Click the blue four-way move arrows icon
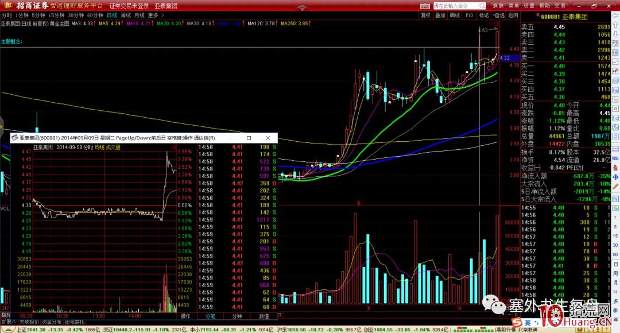Viewport: 620px width, 333px height. (x=615, y=177)
